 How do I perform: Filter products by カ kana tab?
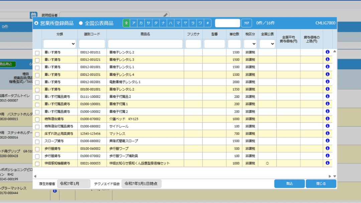coord(141,23)
